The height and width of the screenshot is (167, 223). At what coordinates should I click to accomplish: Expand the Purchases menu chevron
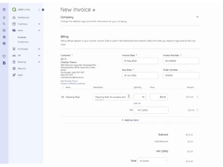click(39, 49)
